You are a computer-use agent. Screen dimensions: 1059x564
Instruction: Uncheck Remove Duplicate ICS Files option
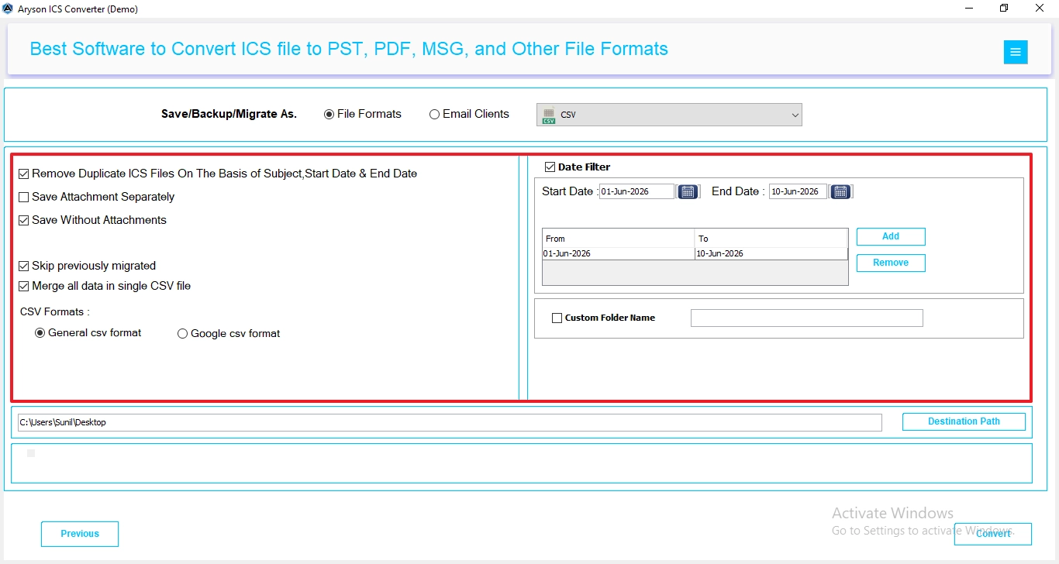pyautogui.click(x=24, y=174)
